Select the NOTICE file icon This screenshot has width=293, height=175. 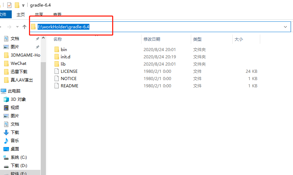coord(57,79)
